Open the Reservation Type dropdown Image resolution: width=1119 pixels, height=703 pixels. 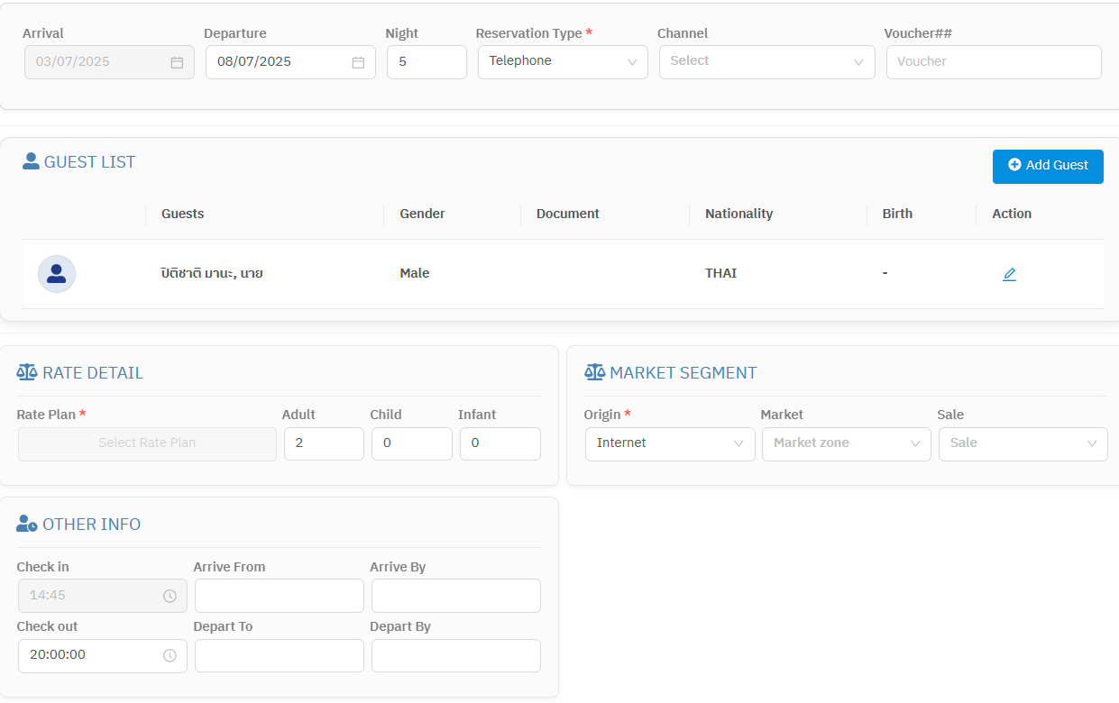pyautogui.click(x=562, y=62)
